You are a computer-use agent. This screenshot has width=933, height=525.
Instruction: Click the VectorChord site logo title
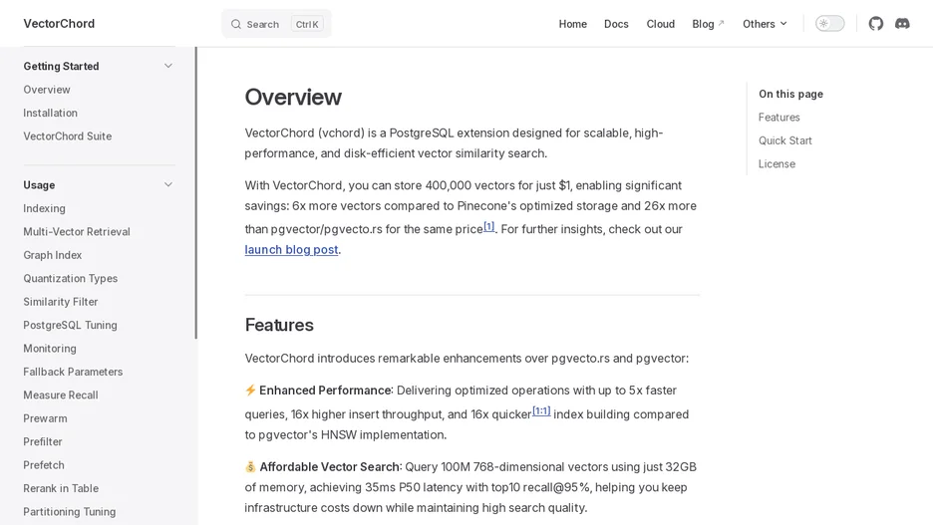click(59, 24)
